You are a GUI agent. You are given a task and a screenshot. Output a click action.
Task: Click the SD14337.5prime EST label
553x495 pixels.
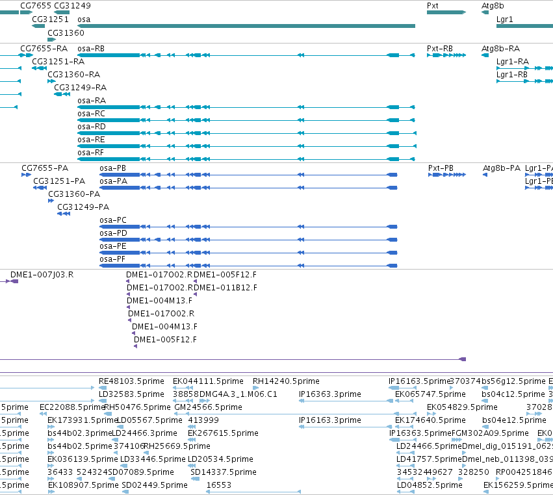[x=224, y=472]
